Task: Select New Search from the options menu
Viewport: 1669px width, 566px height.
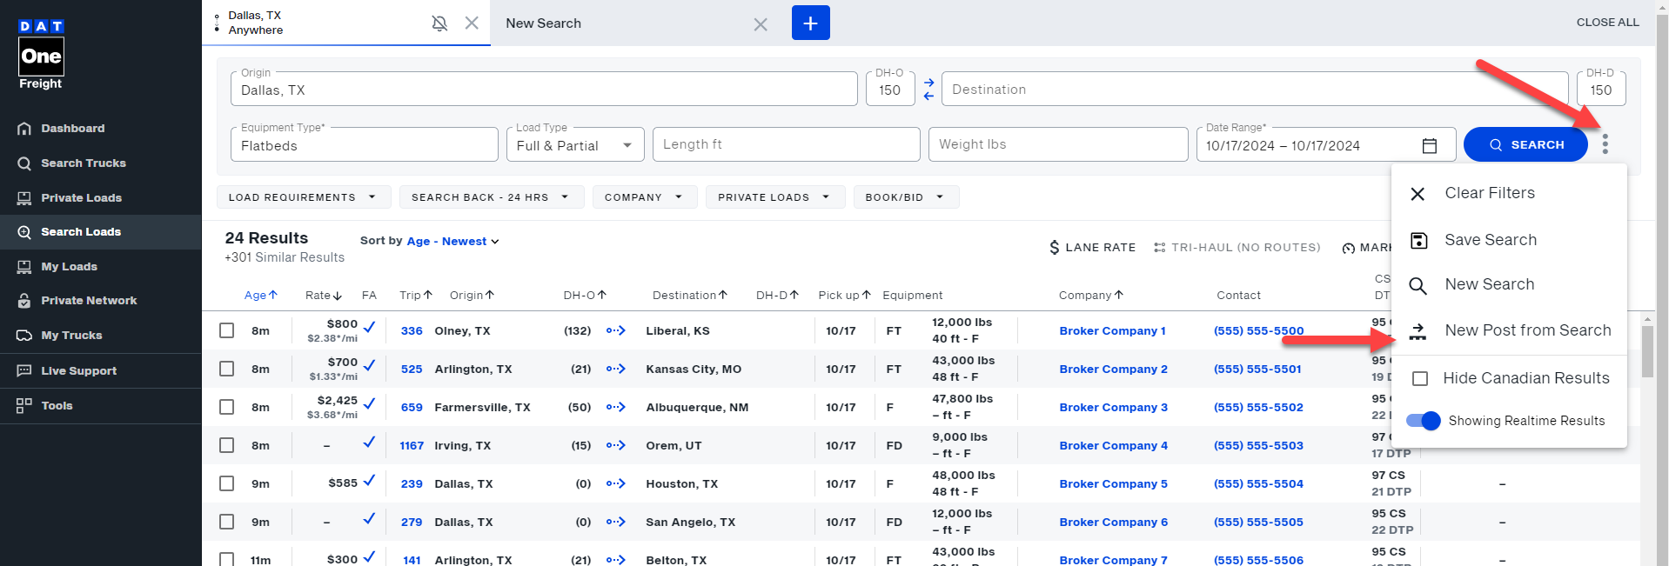Action: [x=1509, y=285]
